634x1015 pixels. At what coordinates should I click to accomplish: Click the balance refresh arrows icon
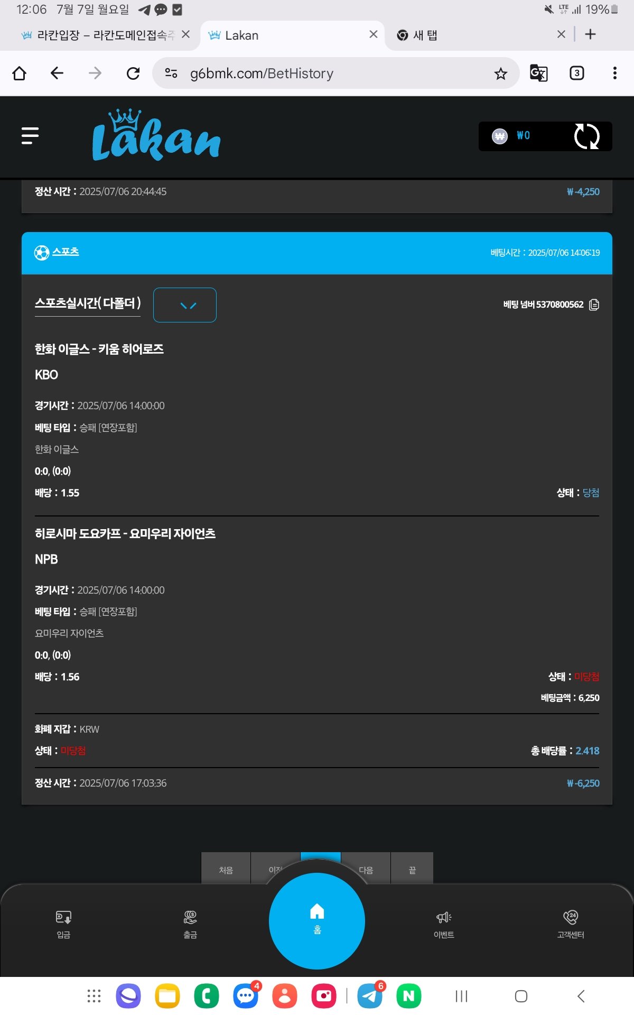tap(586, 136)
